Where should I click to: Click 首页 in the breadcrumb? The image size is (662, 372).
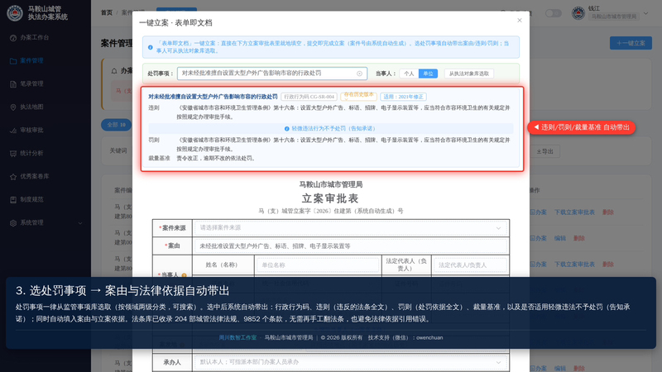click(x=107, y=12)
